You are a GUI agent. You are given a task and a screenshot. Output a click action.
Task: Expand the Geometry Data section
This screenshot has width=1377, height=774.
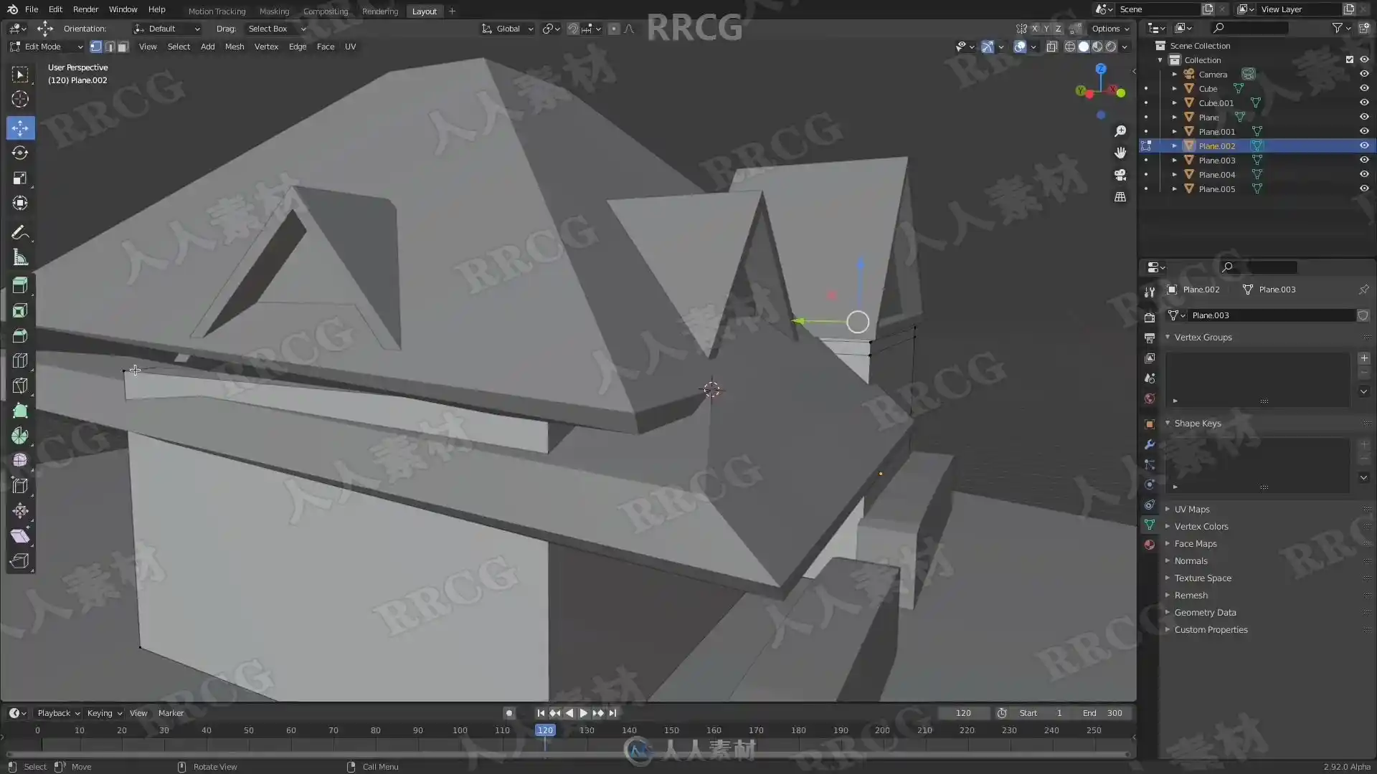(1205, 613)
